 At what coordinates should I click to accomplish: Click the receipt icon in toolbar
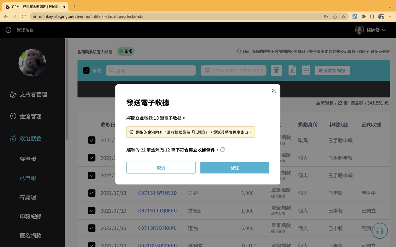click(x=306, y=70)
